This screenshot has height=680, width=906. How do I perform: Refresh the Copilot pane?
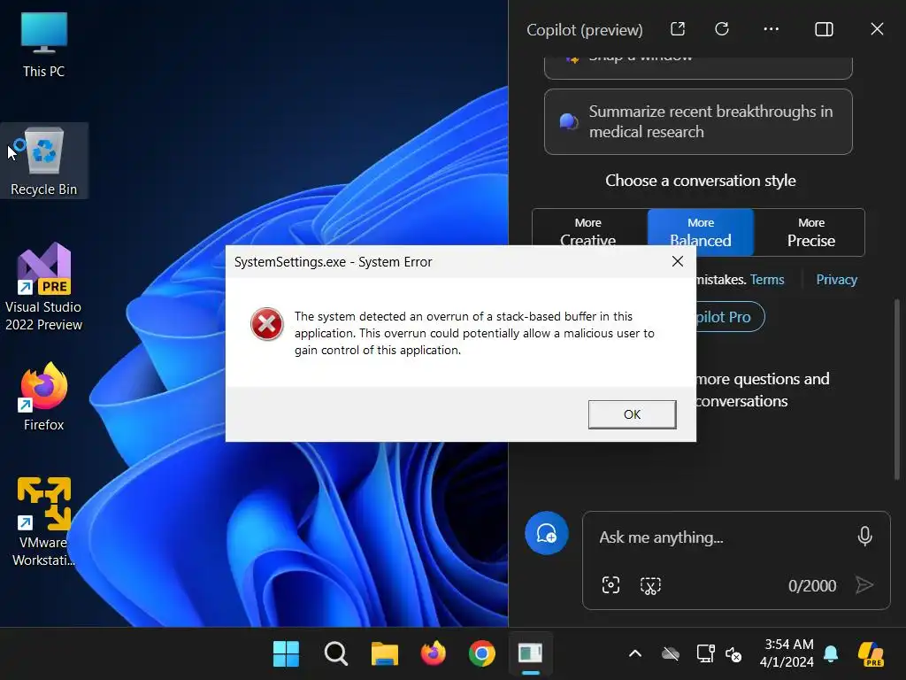click(x=722, y=29)
